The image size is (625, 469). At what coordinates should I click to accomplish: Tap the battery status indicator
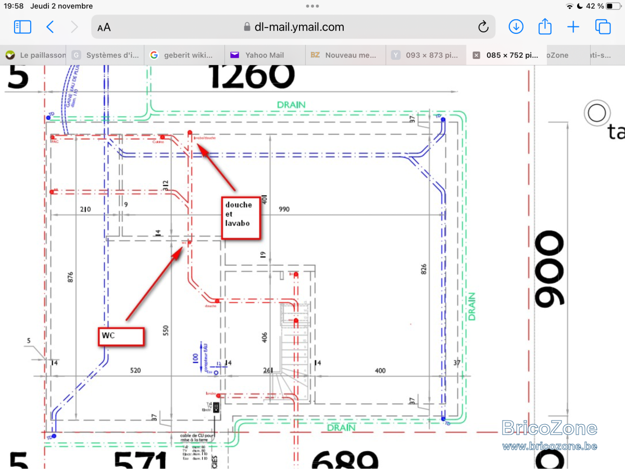click(614, 6)
